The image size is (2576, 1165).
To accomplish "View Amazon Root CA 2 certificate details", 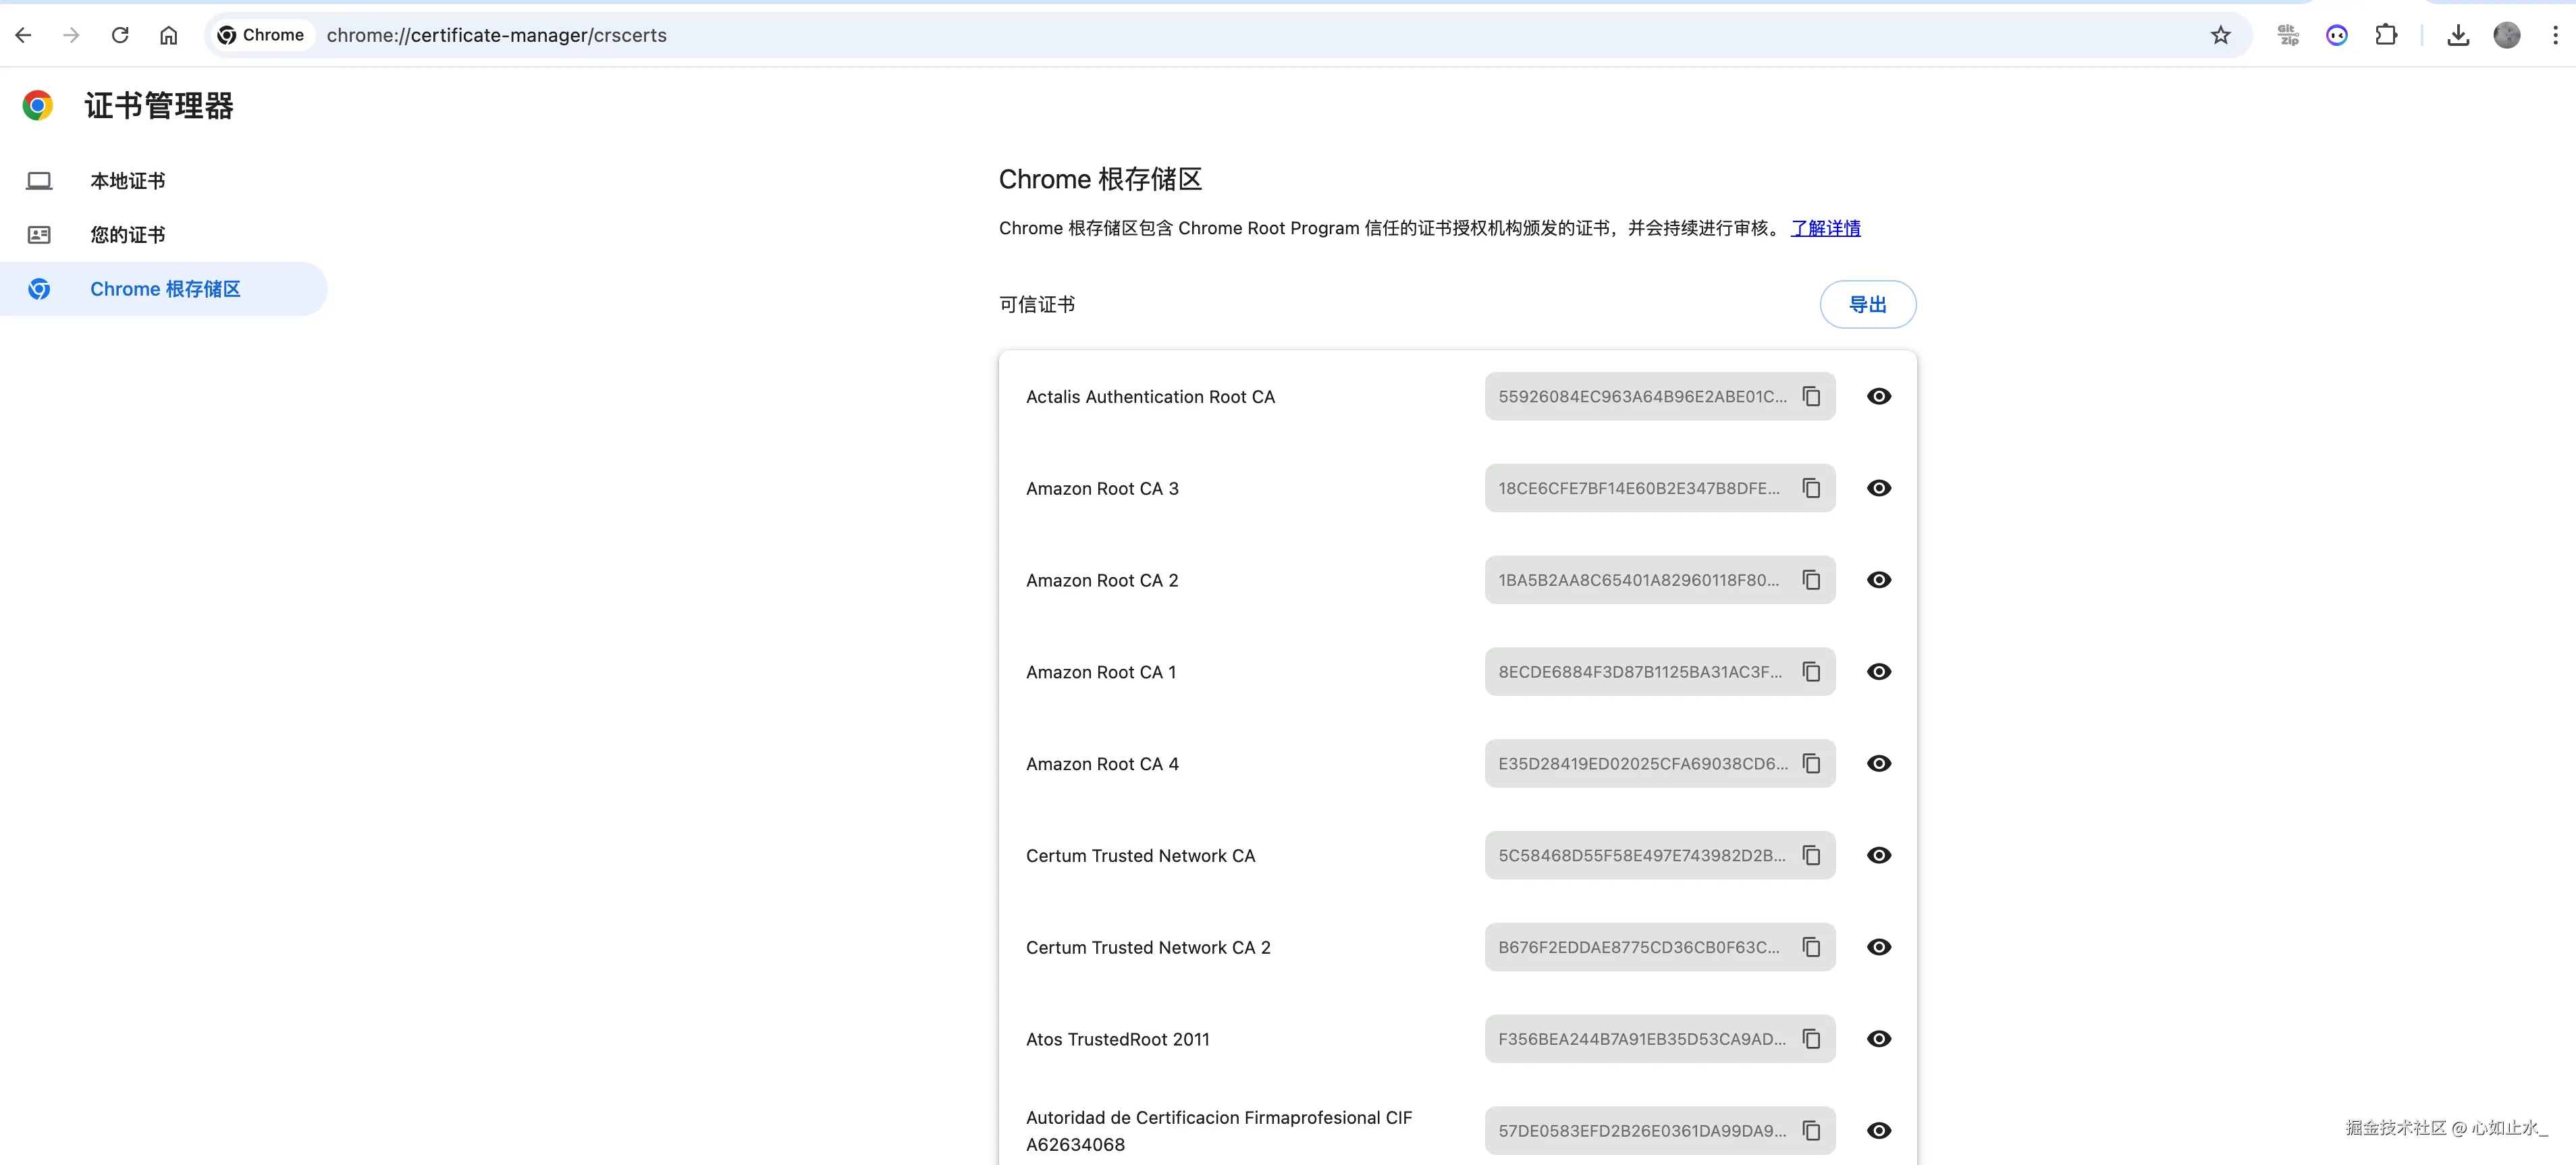I will [x=1878, y=580].
